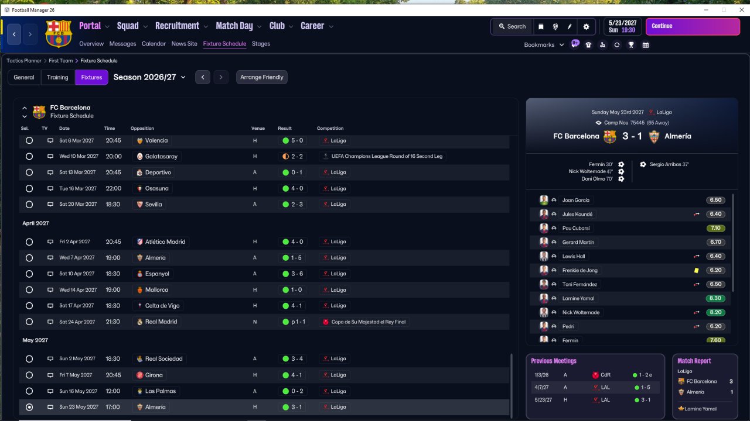Click the shirt shortcut icon below Bookmarks
The image size is (750, 421).
(x=588, y=45)
